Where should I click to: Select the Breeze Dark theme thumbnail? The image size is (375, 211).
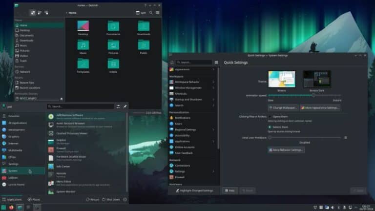pos(317,79)
